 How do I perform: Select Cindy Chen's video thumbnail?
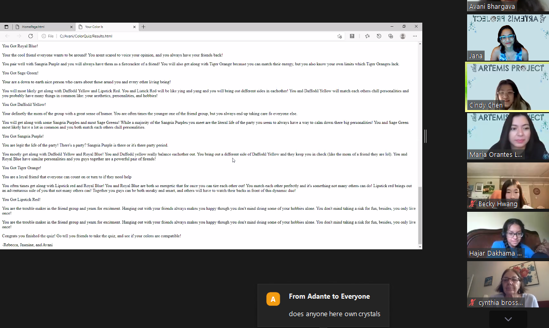[507, 86]
